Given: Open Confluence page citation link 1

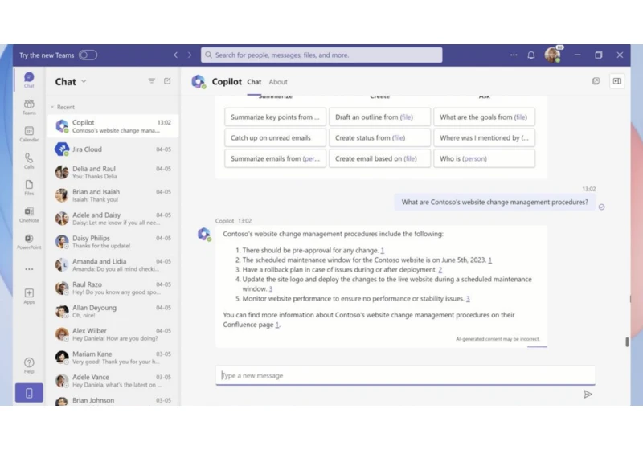Looking at the screenshot, I should coord(277,325).
